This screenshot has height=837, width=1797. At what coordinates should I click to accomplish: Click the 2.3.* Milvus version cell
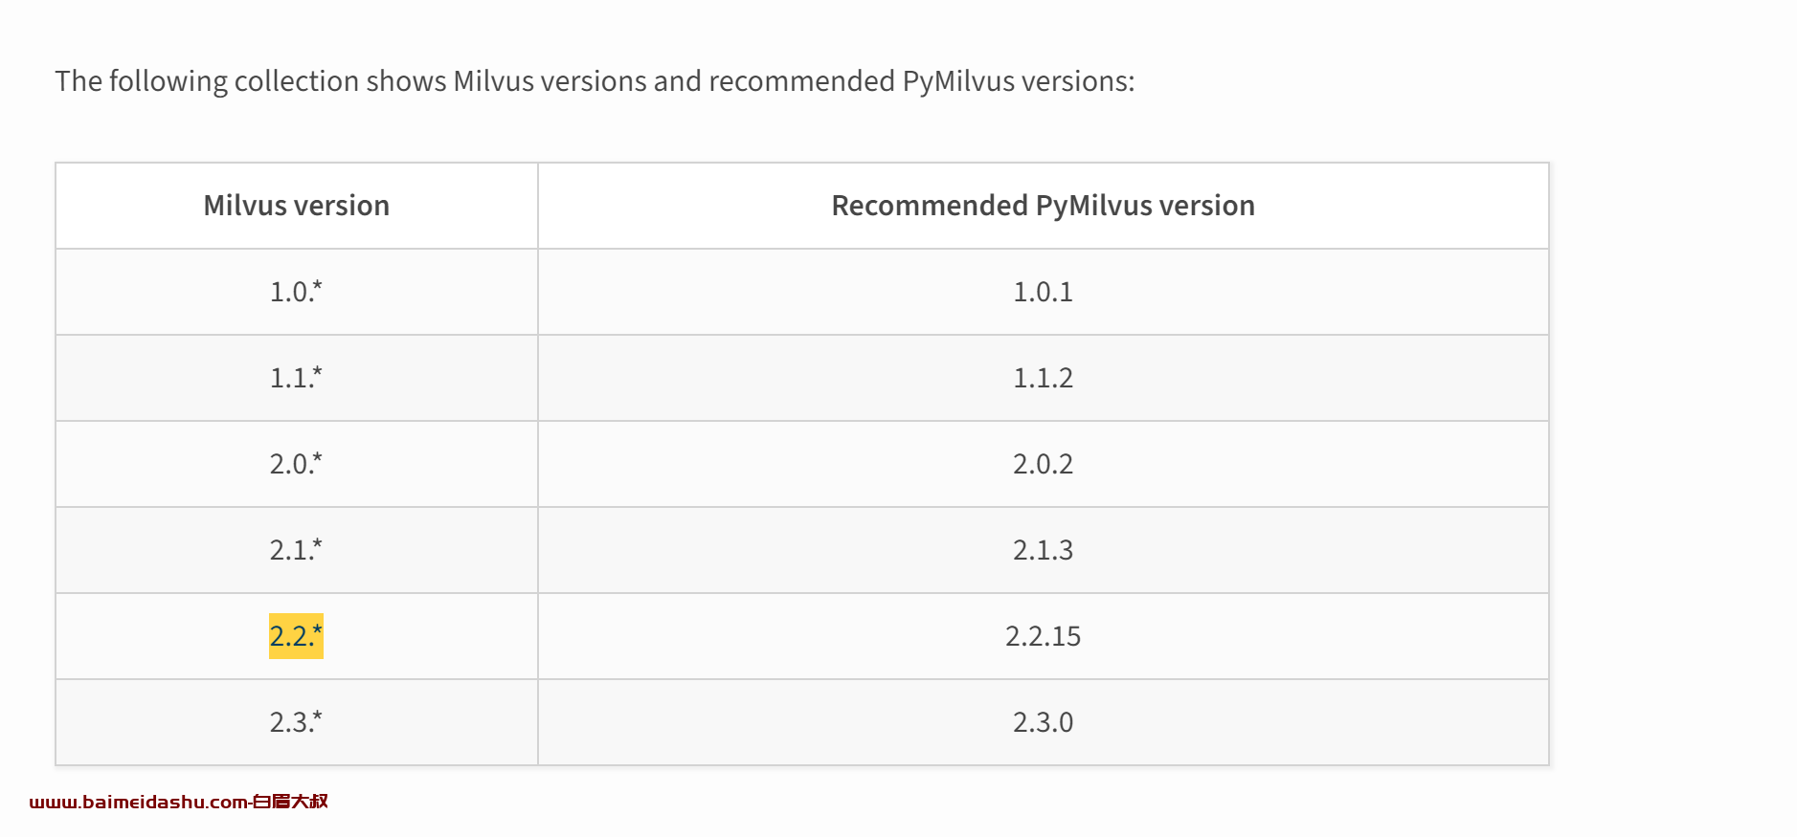click(x=297, y=722)
